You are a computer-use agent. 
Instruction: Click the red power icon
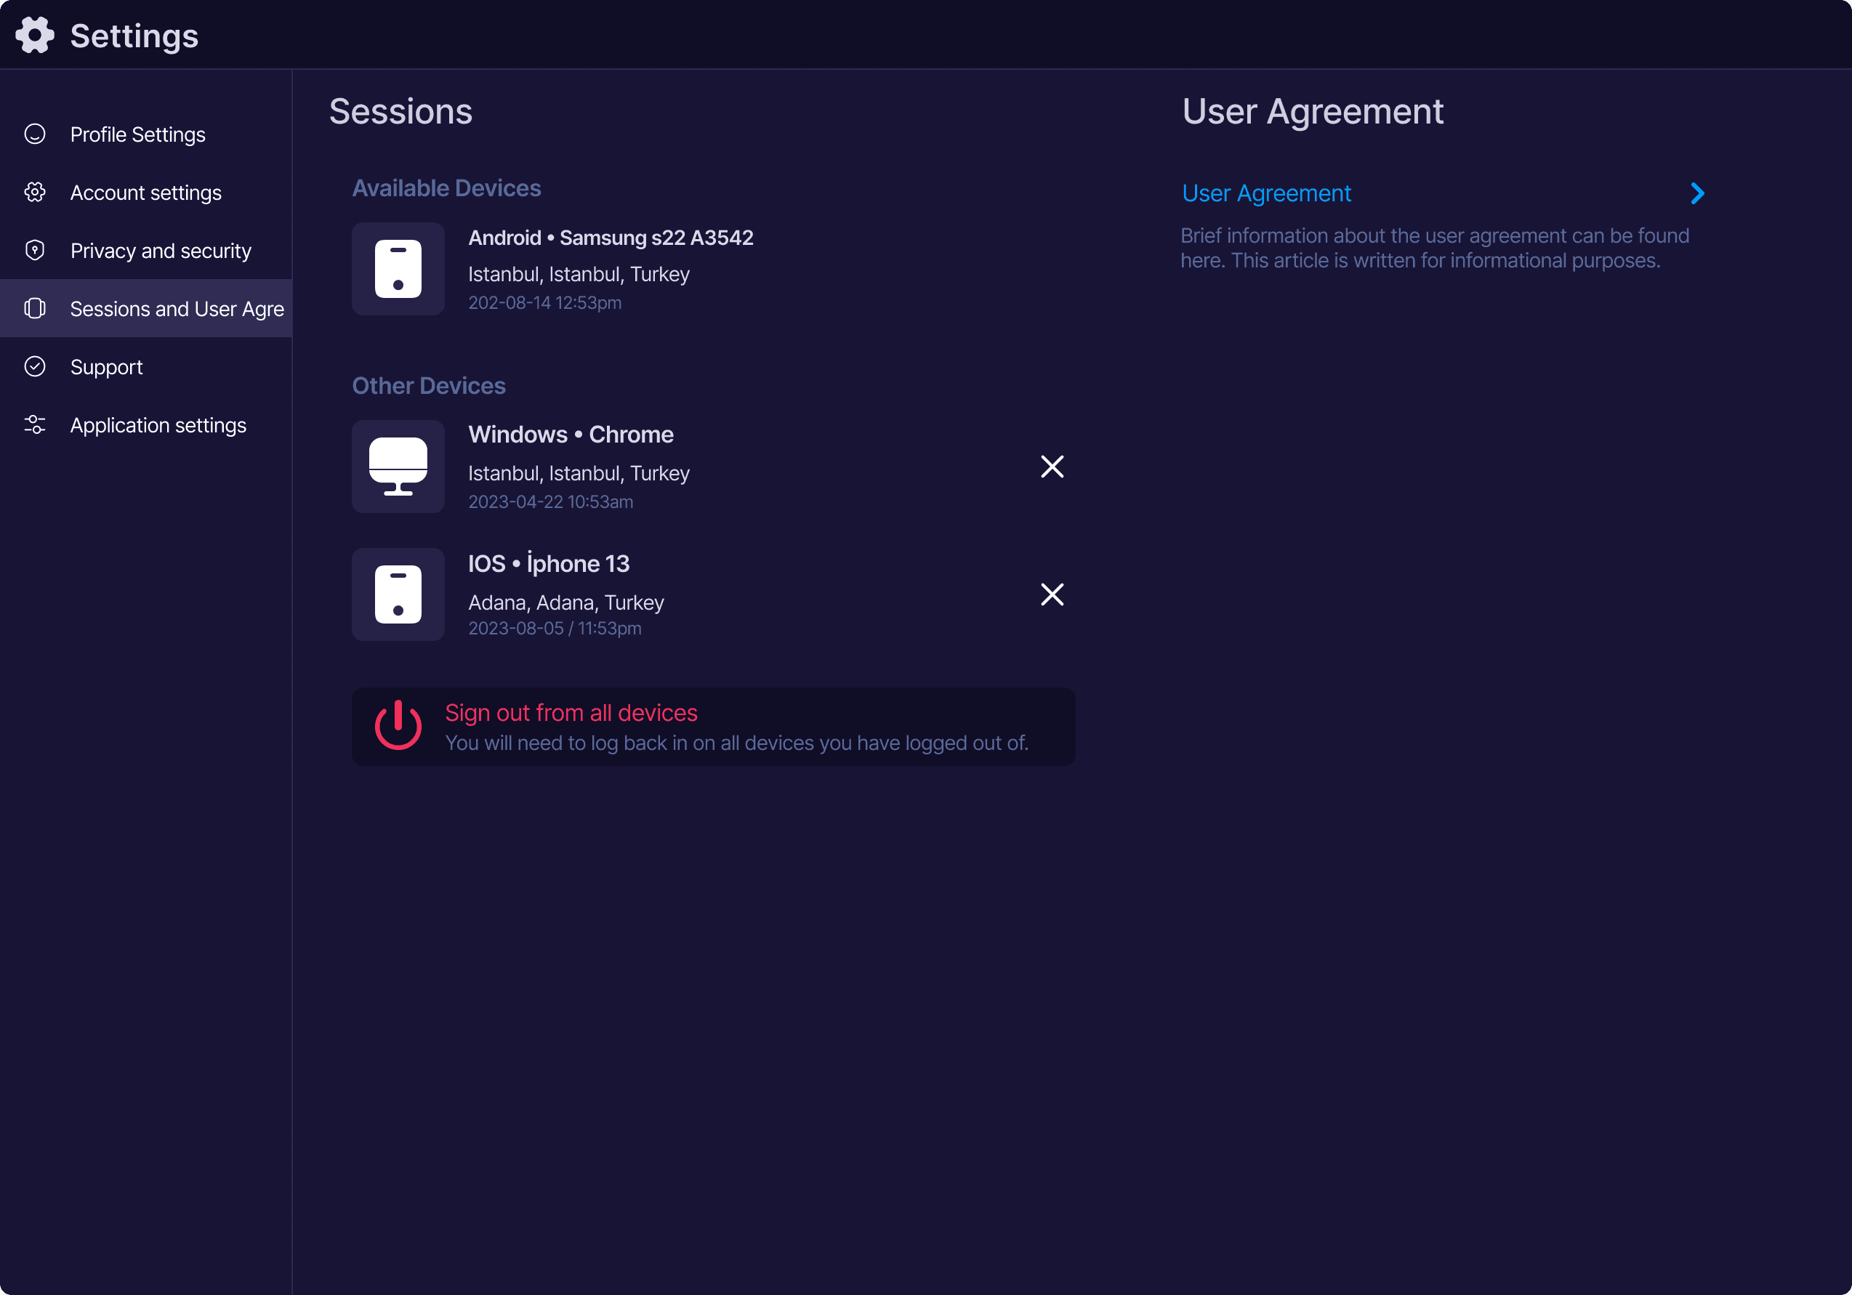pyautogui.click(x=398, y=726)
